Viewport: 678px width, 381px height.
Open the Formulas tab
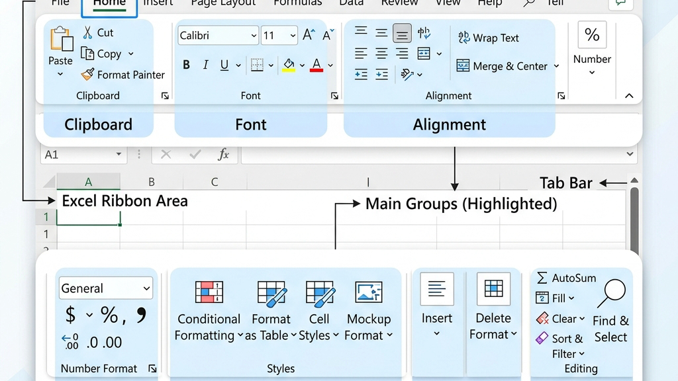(x=297, y=3)
